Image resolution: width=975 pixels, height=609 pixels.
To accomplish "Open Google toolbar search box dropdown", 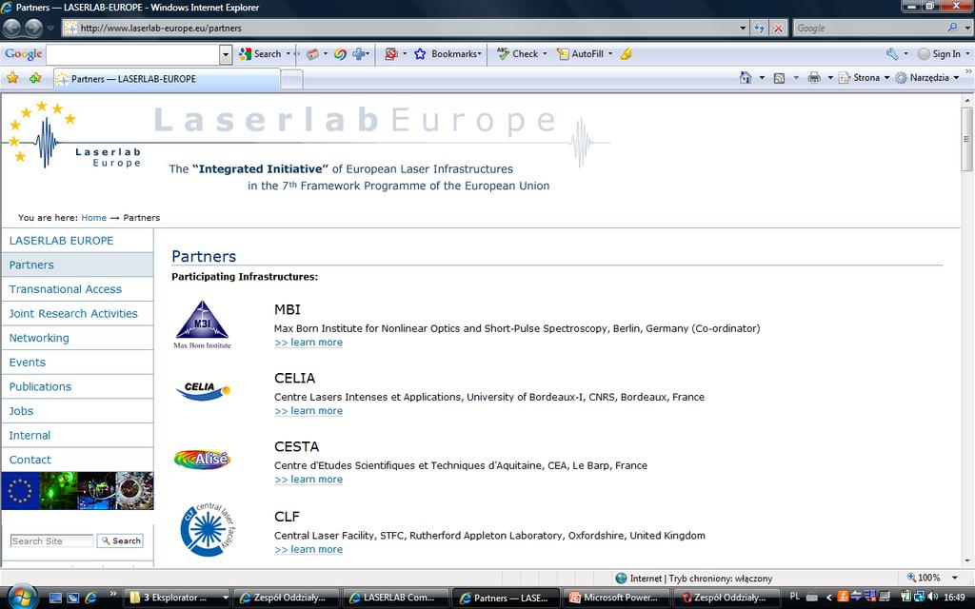I will point(225,54).
